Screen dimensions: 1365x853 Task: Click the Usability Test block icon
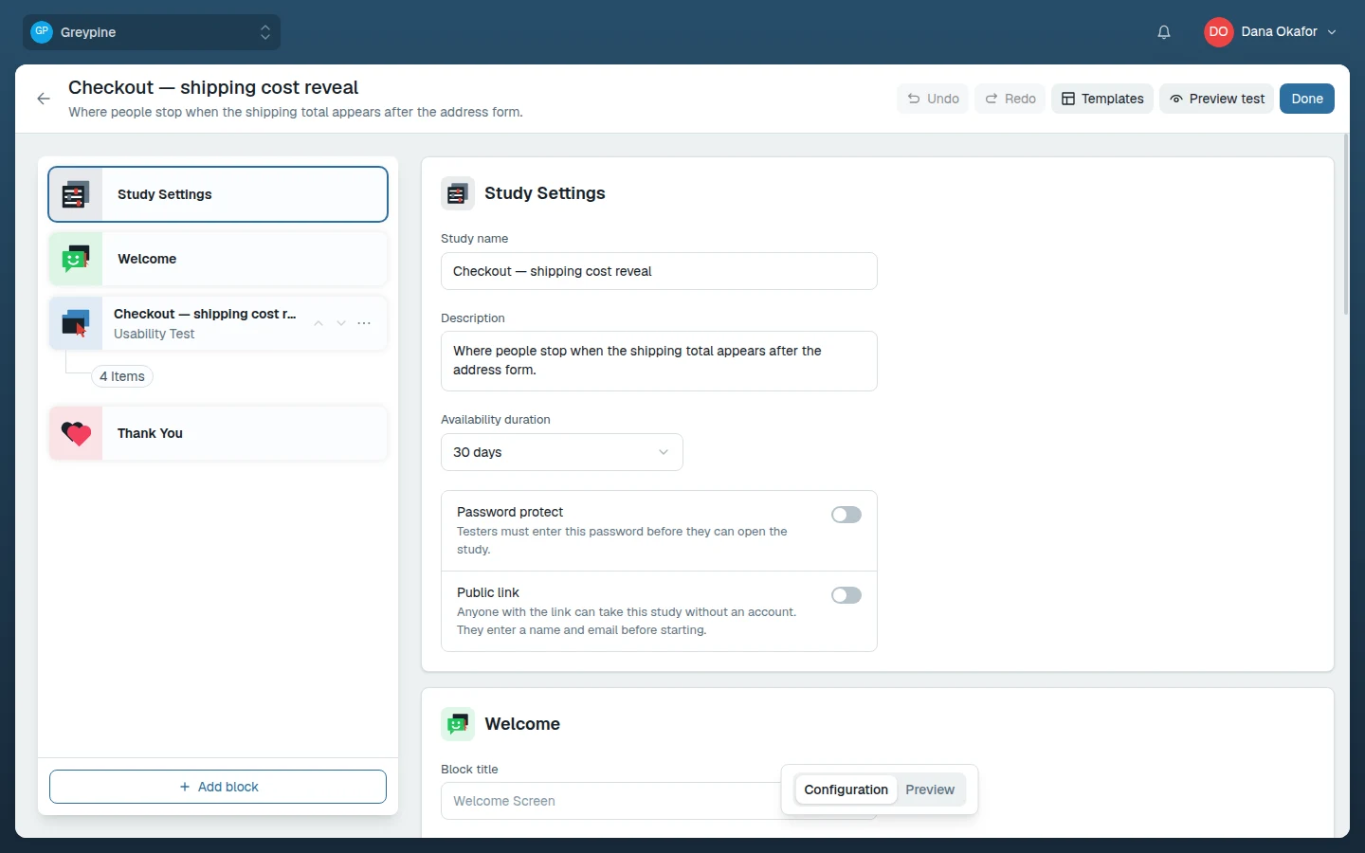pyautogui.click(x=76, y=323)
